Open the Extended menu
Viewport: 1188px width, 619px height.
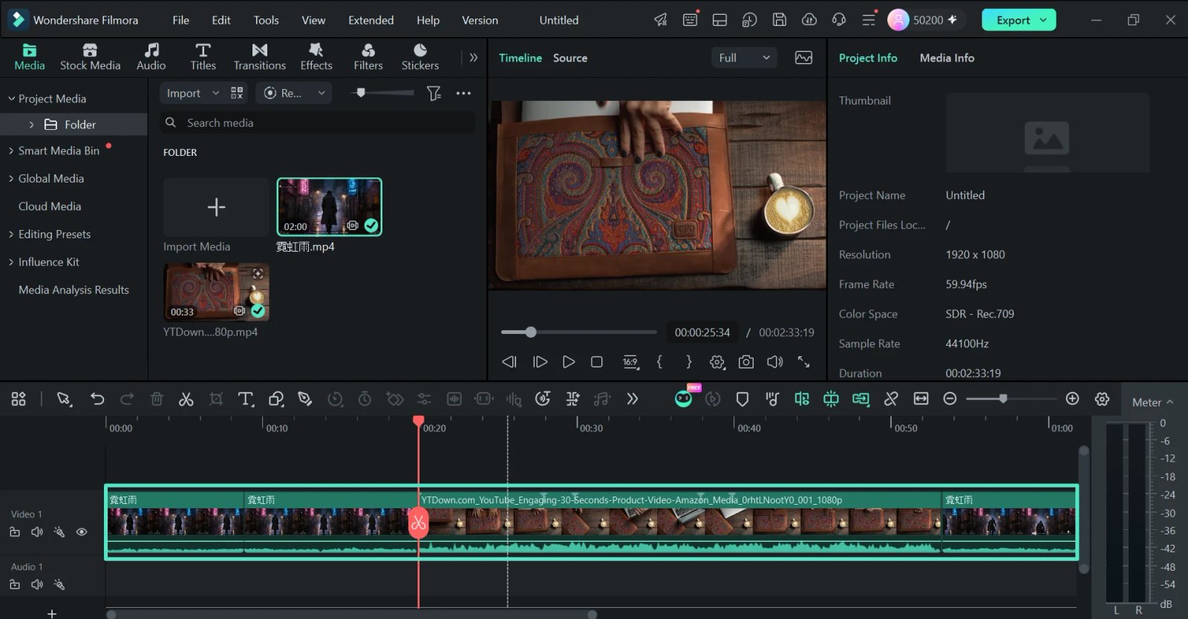(x=371, y=20)
